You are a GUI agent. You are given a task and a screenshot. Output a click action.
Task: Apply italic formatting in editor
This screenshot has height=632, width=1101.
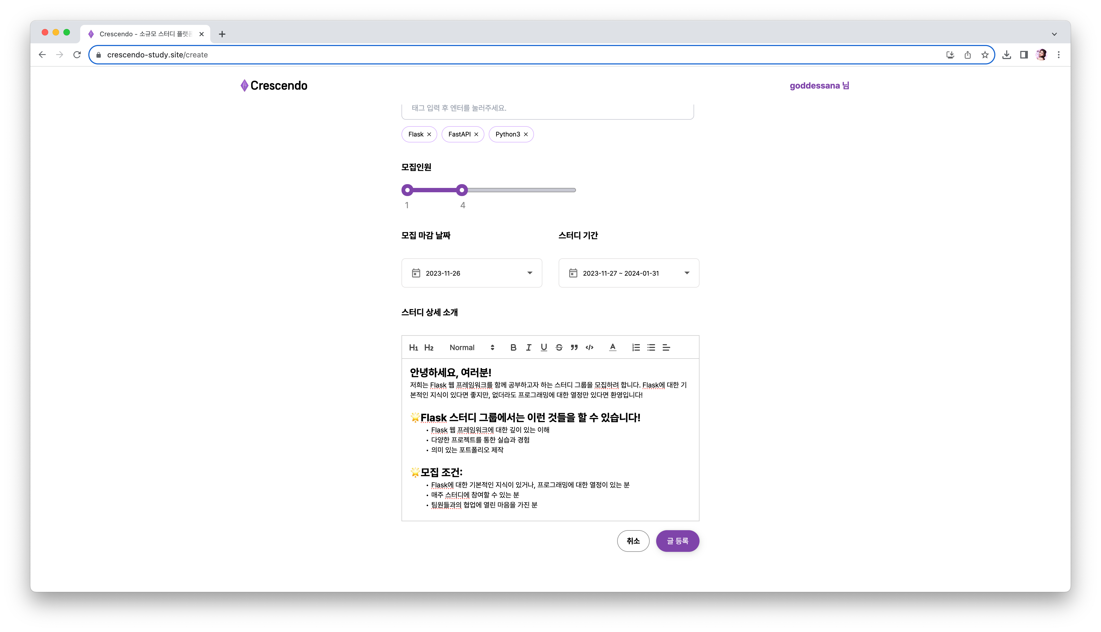pyautogui.click(x=528, y=347)
